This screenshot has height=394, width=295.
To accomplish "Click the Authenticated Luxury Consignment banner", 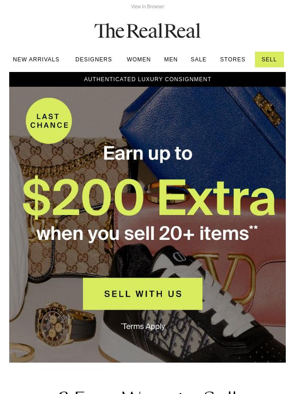I will pyautogui.click(x=147, y=79).
